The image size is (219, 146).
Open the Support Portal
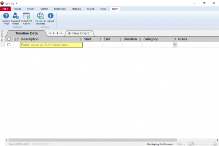tap(15, 19)
